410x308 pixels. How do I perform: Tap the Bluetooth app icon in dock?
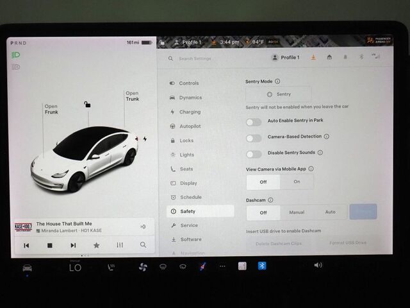tap(261, 266)
